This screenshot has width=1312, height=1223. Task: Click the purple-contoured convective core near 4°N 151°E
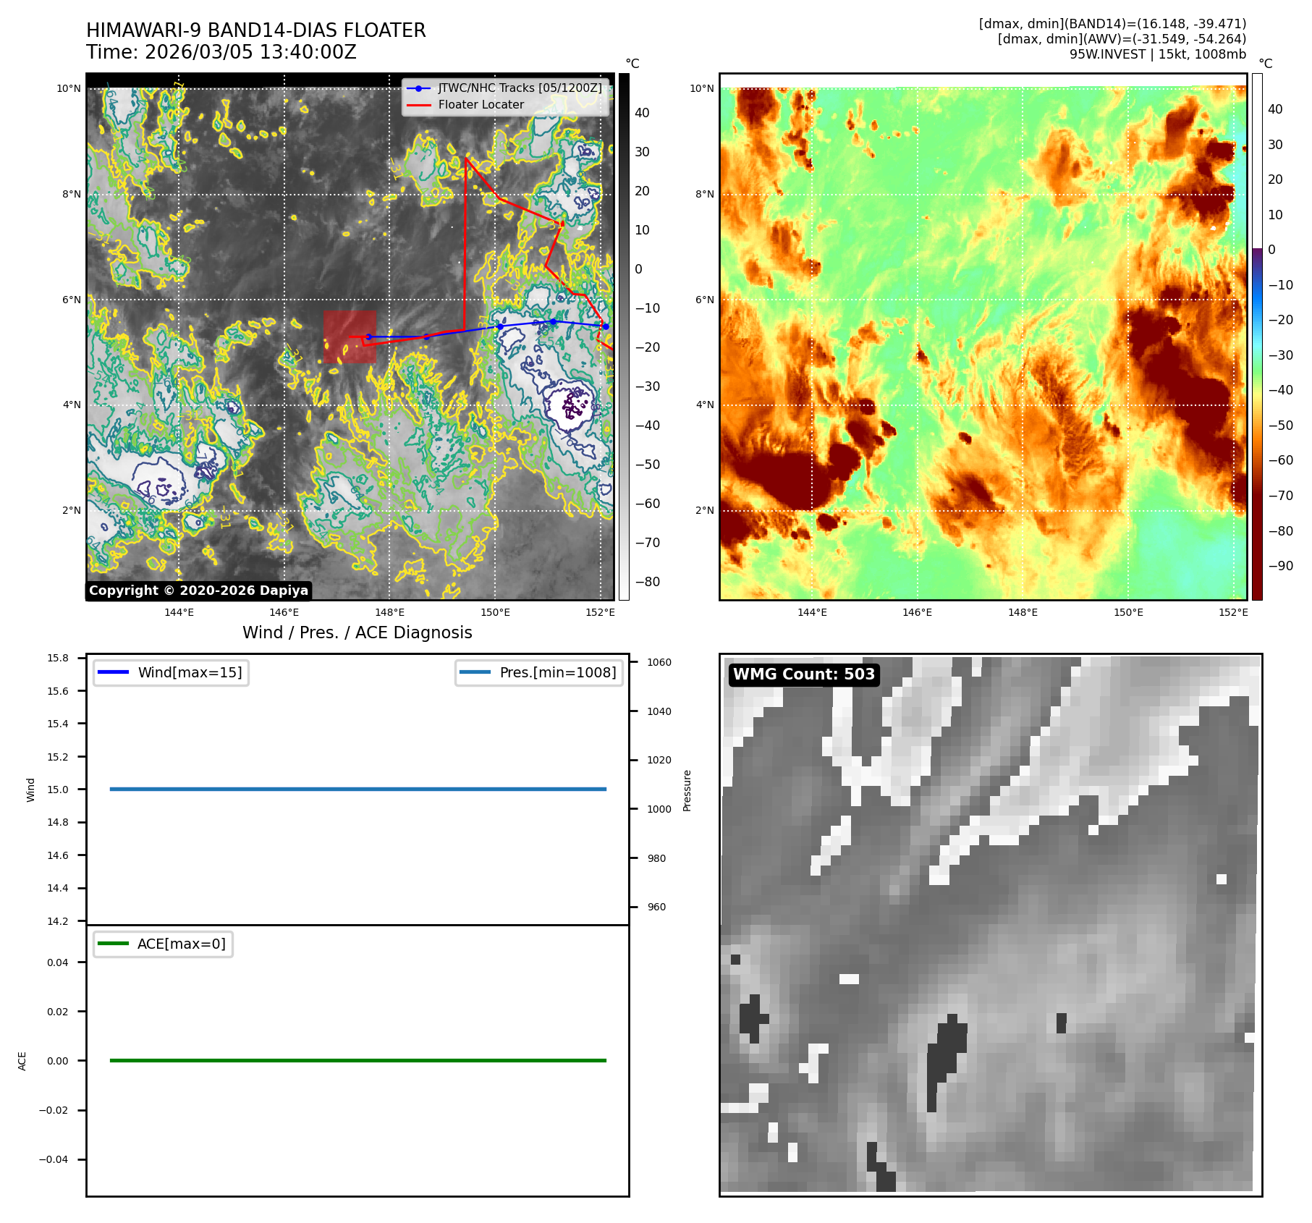(x=571, y=406)
